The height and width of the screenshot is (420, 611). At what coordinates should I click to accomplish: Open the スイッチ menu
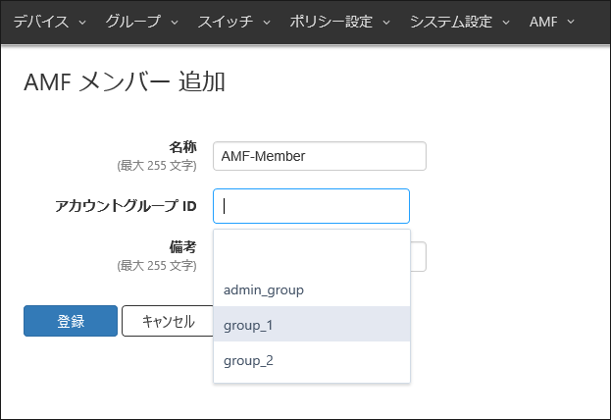(225, 22)
